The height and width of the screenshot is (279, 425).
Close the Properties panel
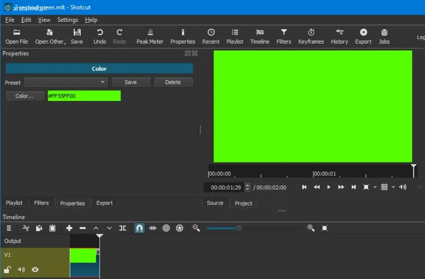click(x=194, y=53)
